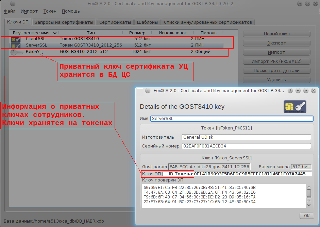Click the Размер ключа field 512 бит
Screen dimensions: 320x227
[301, 167]
